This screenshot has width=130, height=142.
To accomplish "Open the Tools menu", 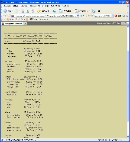I will click(45, 6).
